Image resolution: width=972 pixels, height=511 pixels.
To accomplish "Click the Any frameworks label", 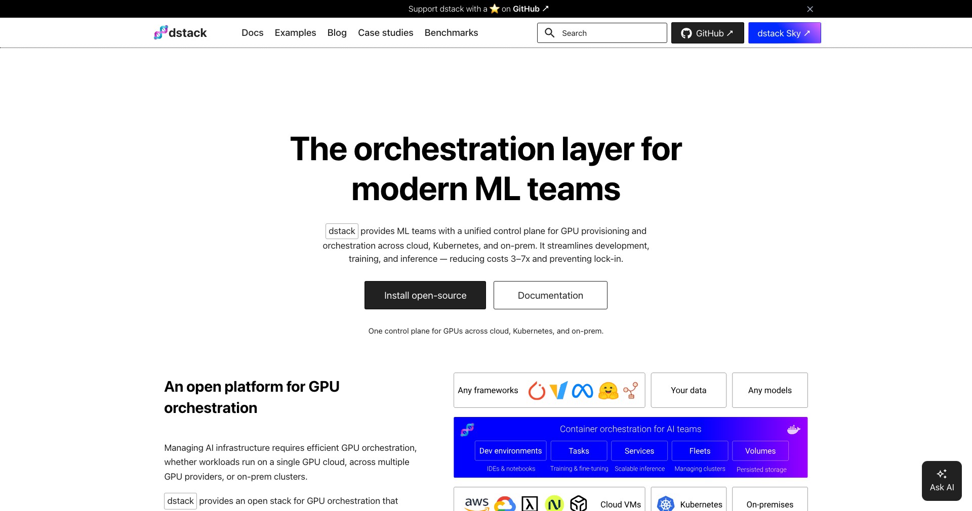I will [488, 390].
